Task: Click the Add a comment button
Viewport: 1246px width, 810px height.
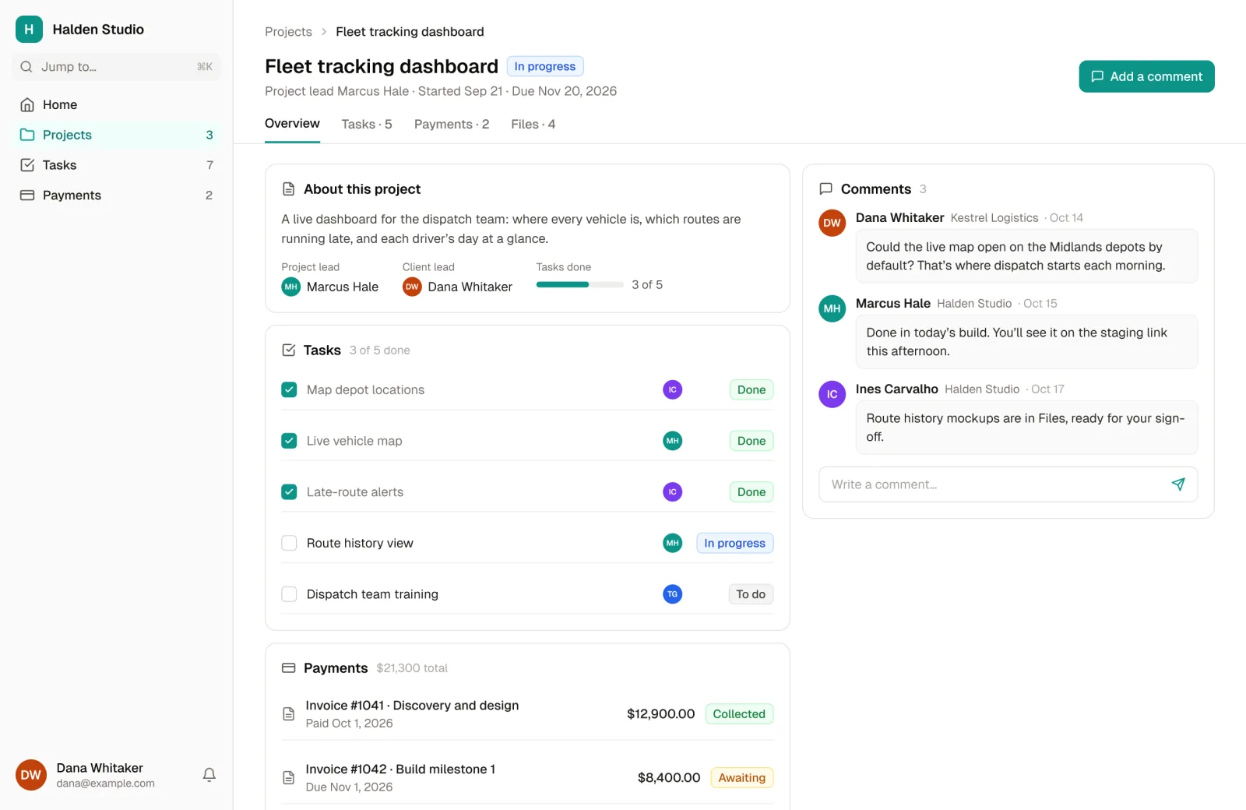Action: [x=1146, y=76]
